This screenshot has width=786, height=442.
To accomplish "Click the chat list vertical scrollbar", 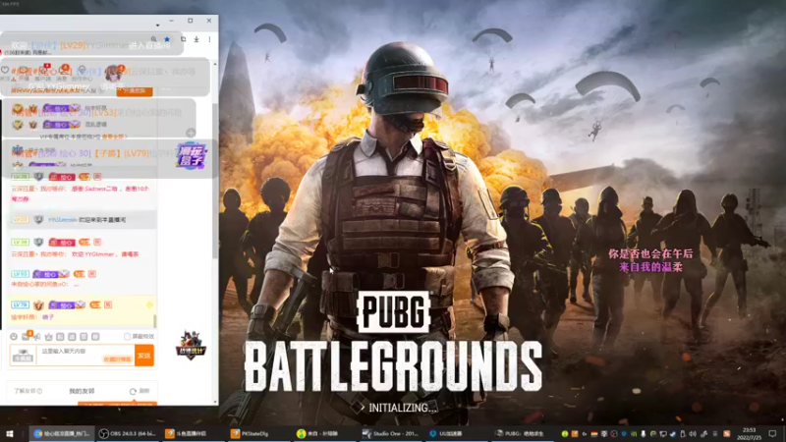I will click(155, 321).
